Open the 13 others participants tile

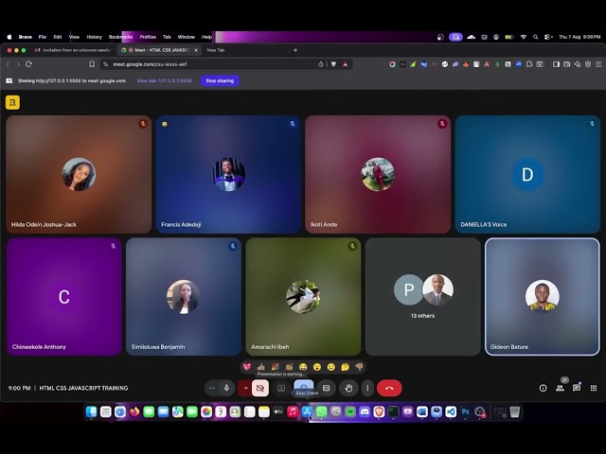422,296
